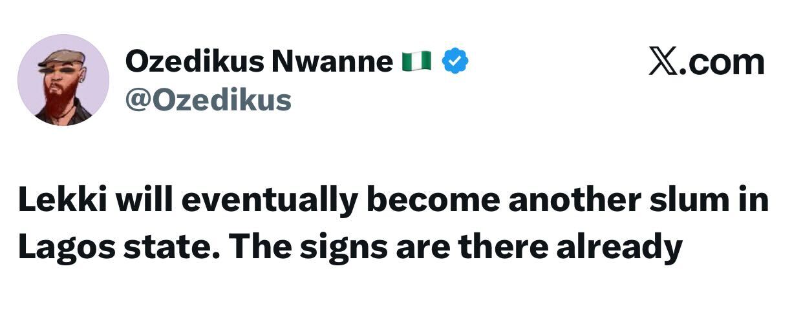Viewport: 803px width, 315px height.
Task: Click the blue verified badge
Action: (x=455, y=62)
